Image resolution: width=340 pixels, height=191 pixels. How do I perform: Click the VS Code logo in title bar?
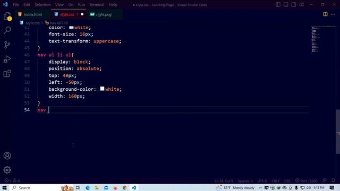[x=5, y=5]
